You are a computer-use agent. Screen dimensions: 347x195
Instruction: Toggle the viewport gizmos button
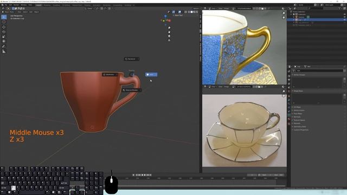click(x=173, y=12)
